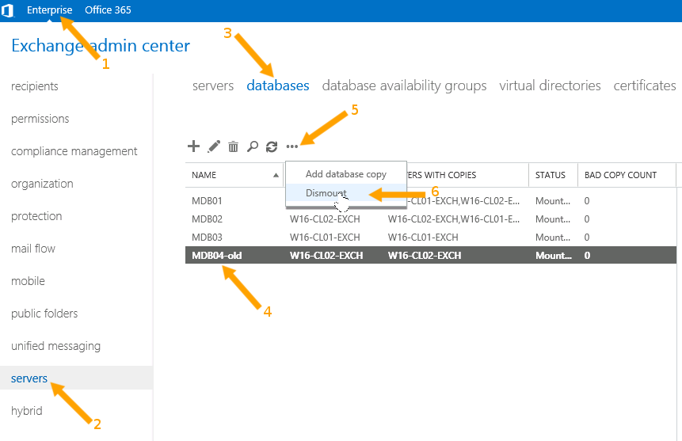
Task: Open the certificates tab
Action: click(x=645, y=86)
